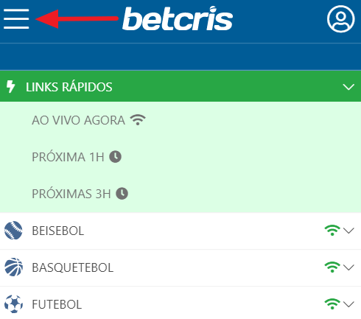This screenshot has width=361, height=319.
Task: Expand the Beisebol category chevron
Action: (348, 231)
